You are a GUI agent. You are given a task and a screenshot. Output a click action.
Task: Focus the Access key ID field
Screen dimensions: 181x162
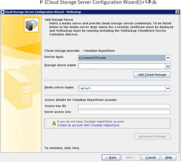(x=124, y=106)
